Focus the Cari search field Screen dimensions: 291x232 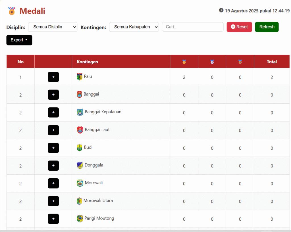pyautogui.click(x=193, y=27)
